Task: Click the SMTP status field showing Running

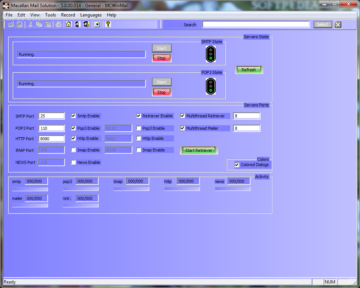Action: [x=81, y=54]
